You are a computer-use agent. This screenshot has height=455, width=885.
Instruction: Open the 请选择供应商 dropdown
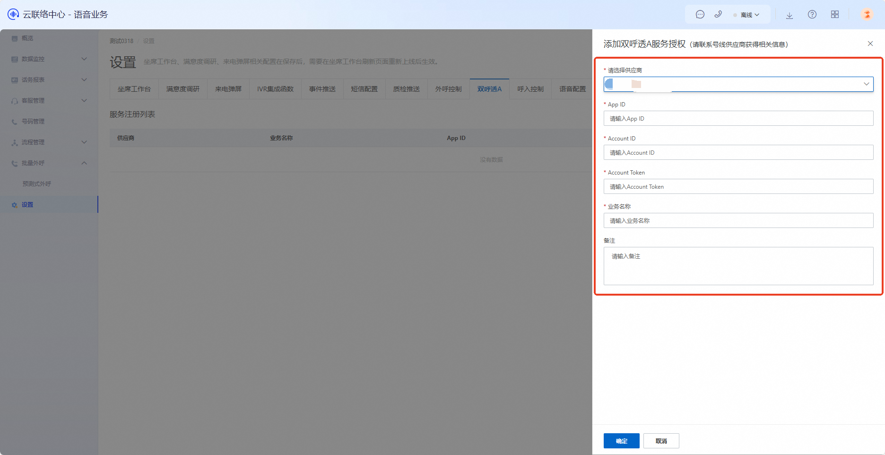pos(738,84)
